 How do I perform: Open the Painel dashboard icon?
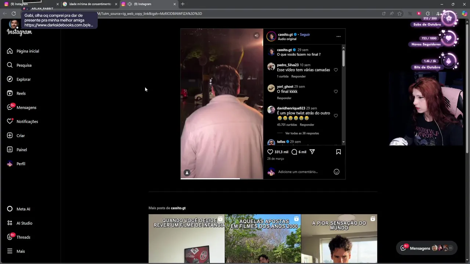click(10, 150)
